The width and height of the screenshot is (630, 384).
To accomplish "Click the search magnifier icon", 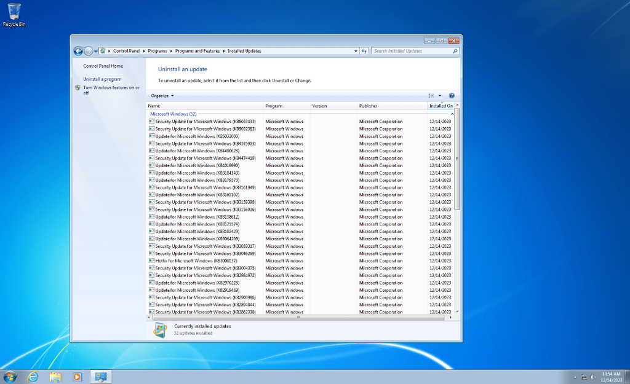I will (455, 51).
